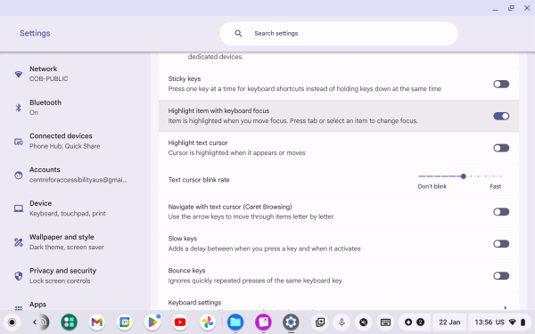Image resolution: width=535 pixels, height=334 pixels.
Task: Click the dictation microphone icon
Action: [342, 322]
